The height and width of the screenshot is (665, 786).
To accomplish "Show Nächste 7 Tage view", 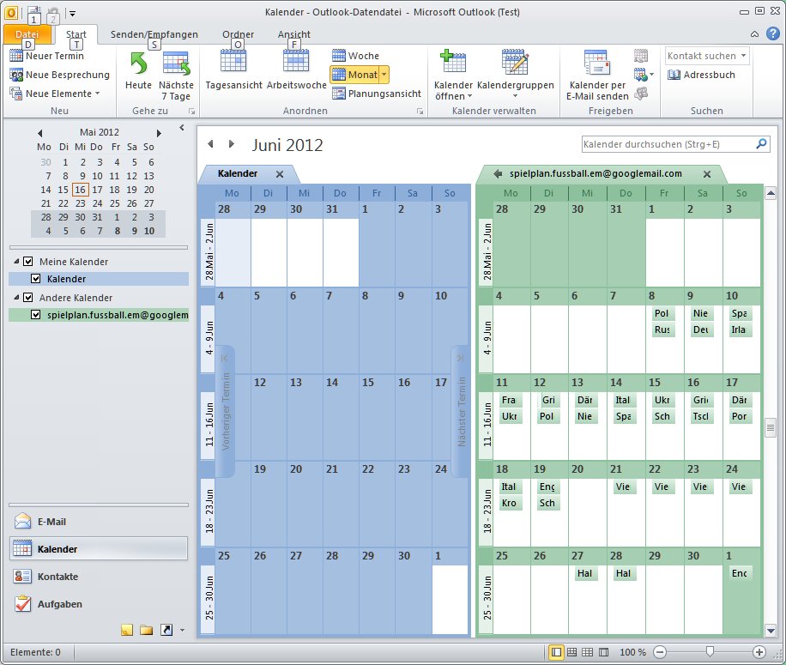I will 176,76.
